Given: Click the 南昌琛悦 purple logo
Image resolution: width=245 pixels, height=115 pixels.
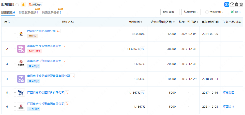Looking at the screenshot, I should coord(21,49).
